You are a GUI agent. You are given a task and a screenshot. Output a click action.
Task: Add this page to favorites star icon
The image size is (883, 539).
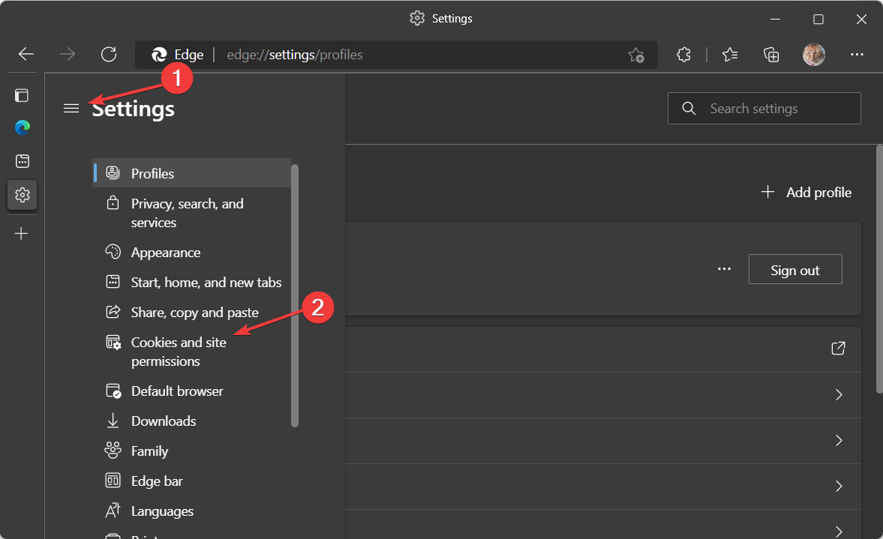636,55
